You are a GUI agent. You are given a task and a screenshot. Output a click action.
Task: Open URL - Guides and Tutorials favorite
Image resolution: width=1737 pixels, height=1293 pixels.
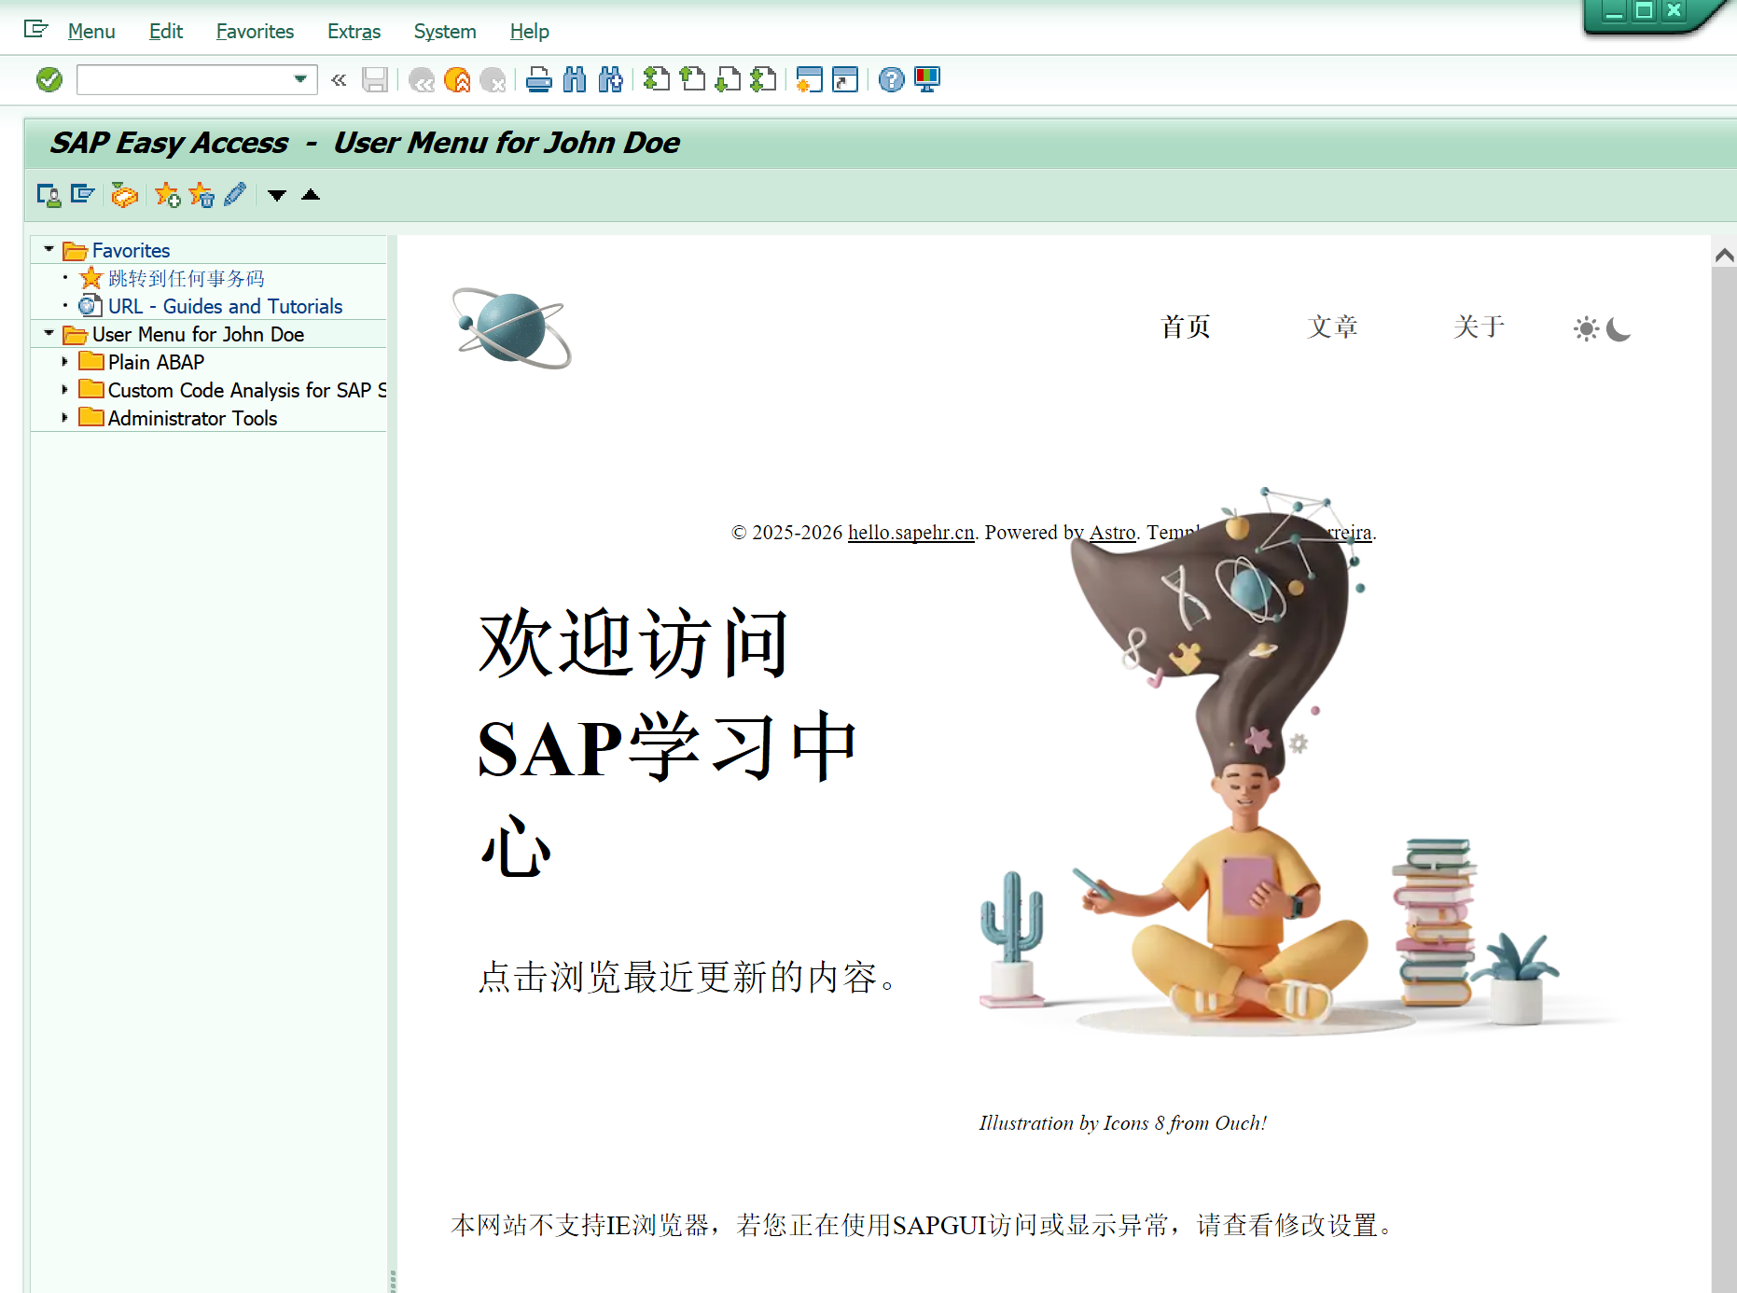click(x=225, y=306)
